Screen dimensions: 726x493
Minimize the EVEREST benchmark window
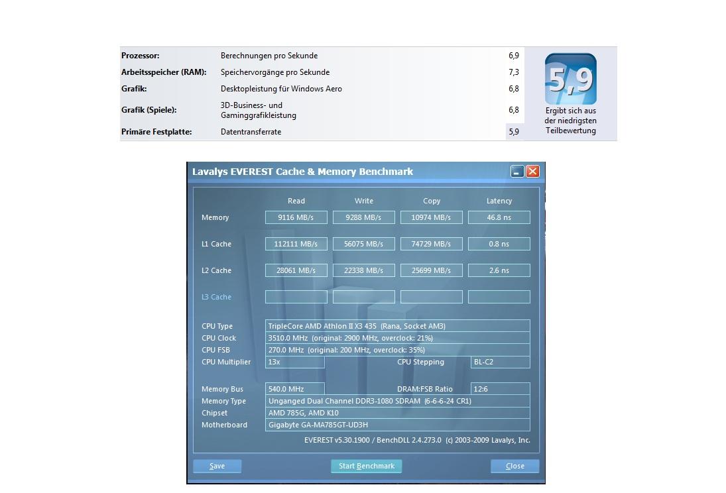[516, 171]
